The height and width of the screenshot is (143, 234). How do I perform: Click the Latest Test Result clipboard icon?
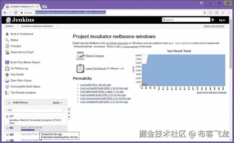pos(80,68)
